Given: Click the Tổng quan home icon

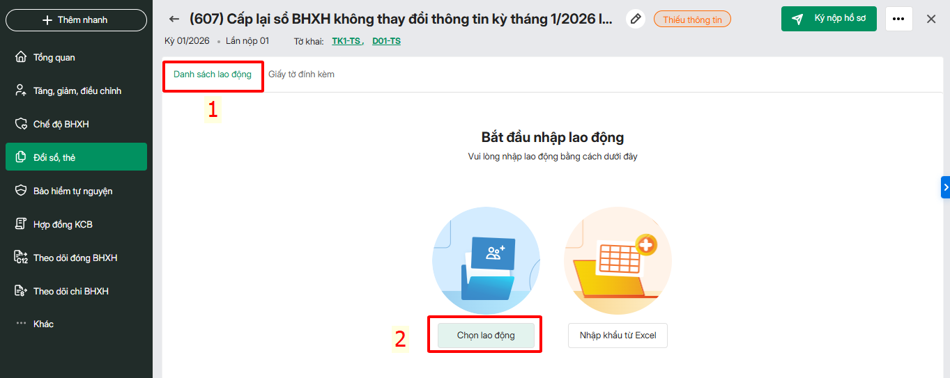Looking at the screenshot, I should tap(21, 57).
